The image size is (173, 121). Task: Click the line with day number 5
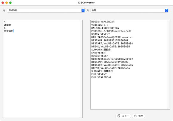tap(5, 28)
